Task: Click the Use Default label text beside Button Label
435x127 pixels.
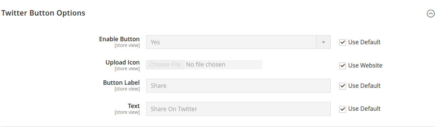Action: coord(364,86)
